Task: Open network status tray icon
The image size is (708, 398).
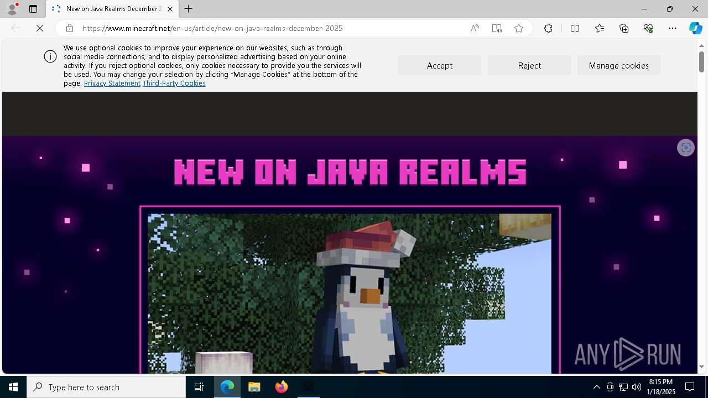Action: tap(623, 387)
